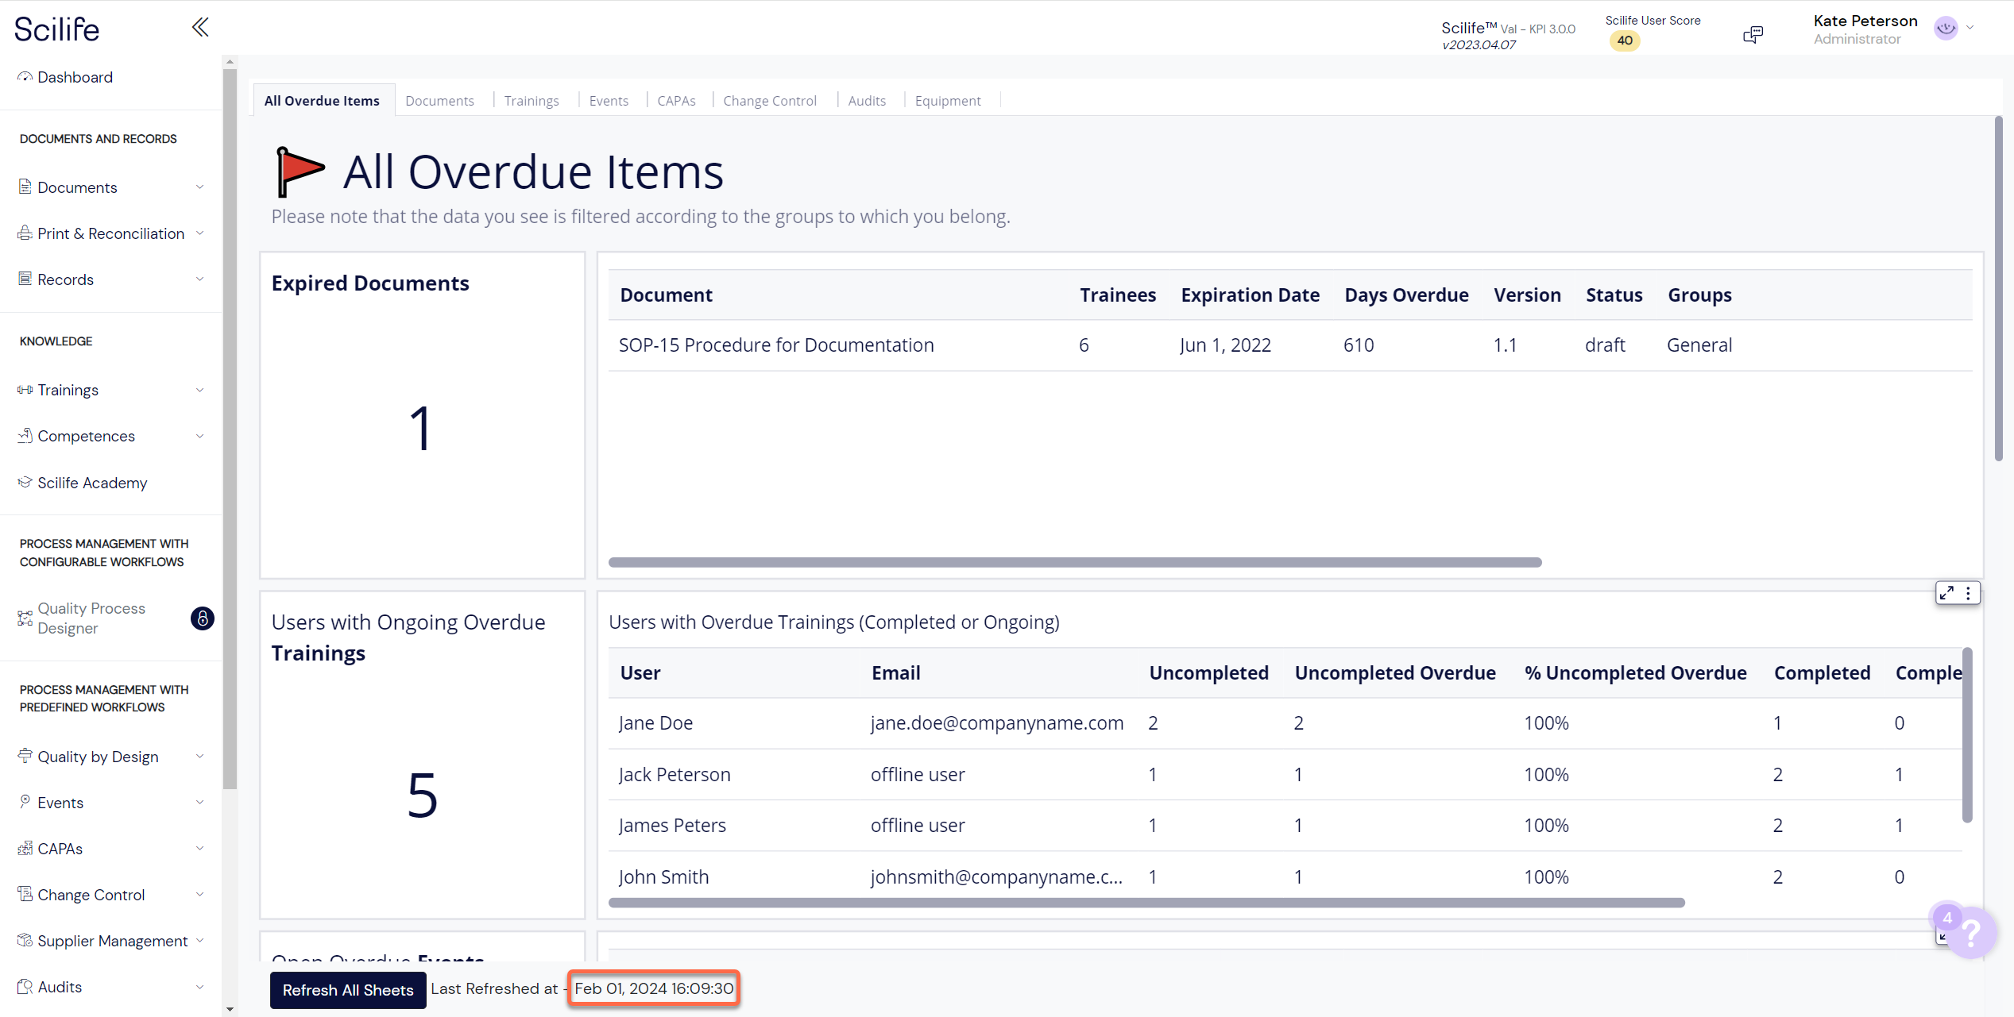2014x1017 pixels.
Task: Expand the Trainings menu chevron
Action: (x=200, y=390)
